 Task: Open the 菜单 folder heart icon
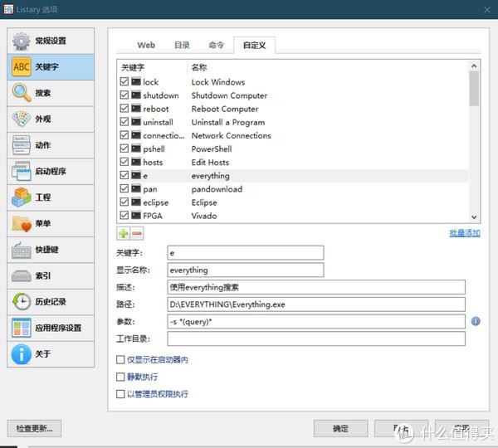click(x=22, y=223)
